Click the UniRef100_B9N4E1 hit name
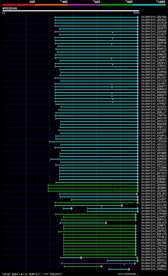The height and width of the screenshot is (276, 168). click(x=154, y=182)
